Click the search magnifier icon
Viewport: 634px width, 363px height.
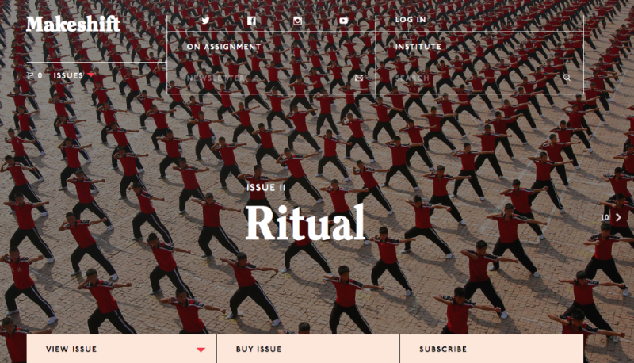(x=567, y=78)
